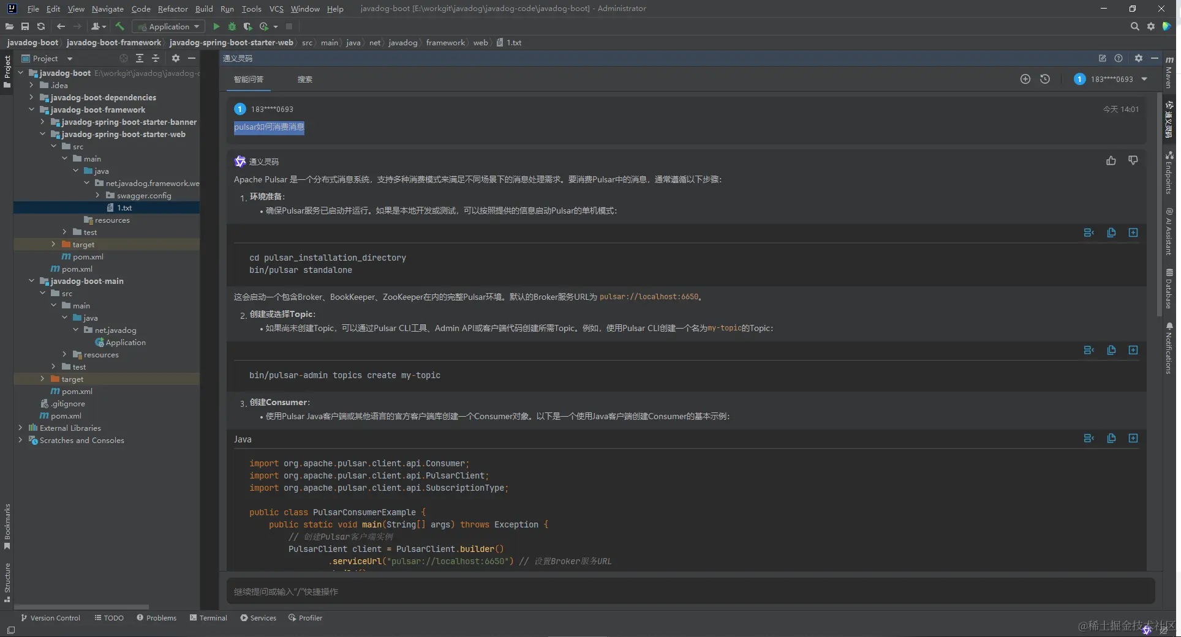Open the Refactor menu
This screenshot has height=637, width=1181.
point(173,9)
